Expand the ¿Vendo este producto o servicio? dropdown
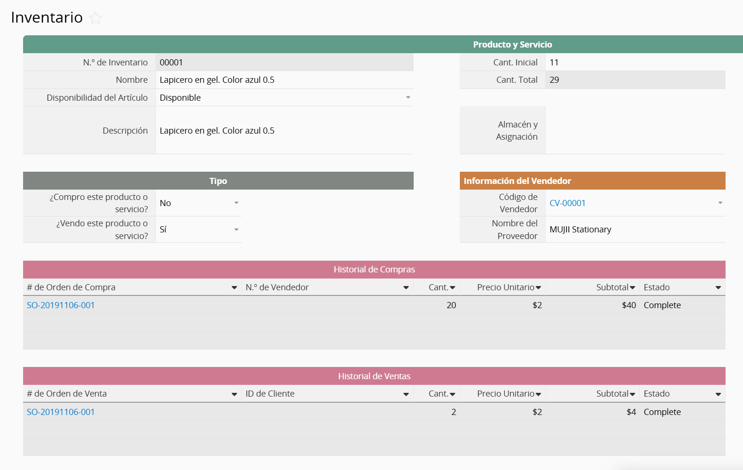This screenshot has height=470, width=743. click(237, 230)
